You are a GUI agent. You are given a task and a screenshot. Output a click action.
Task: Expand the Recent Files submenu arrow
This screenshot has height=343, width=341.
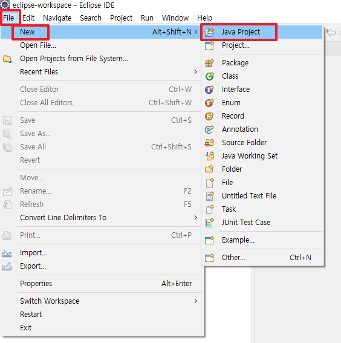pos(196,72)
